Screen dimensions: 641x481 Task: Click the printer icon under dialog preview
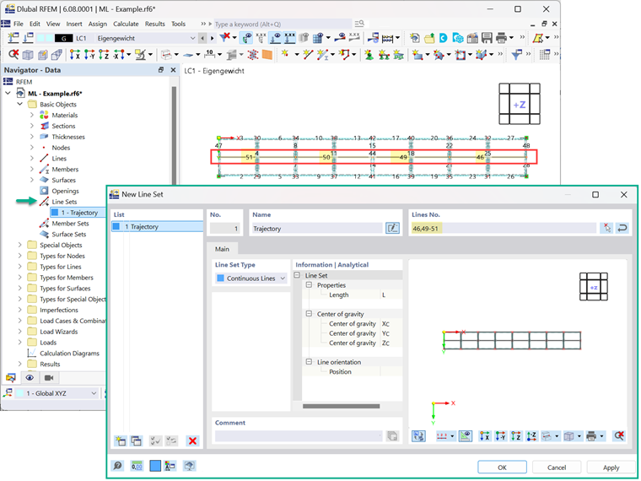(591, 436)
